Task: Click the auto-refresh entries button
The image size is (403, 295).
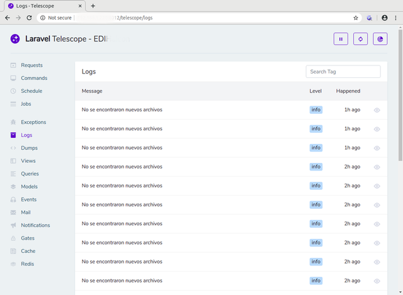Action: (360, 39)
